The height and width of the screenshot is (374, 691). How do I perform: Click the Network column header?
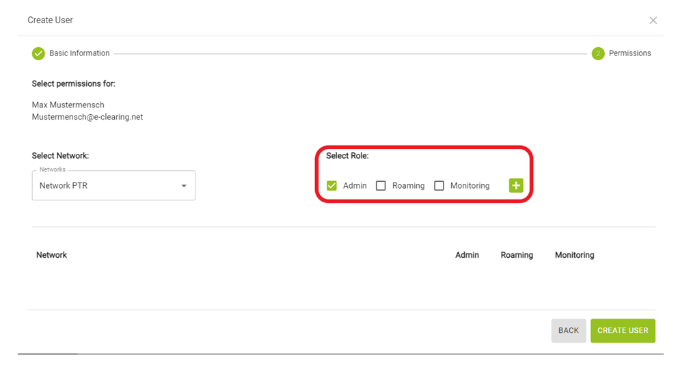tap(51, 255)
